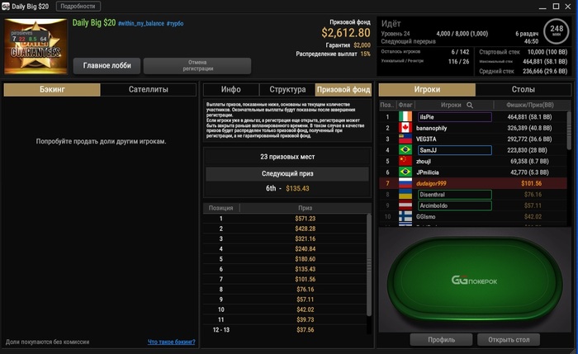Click the Ireland flag next to ilsPie
This screenshot has height=354, width=578.
point(405,117)
